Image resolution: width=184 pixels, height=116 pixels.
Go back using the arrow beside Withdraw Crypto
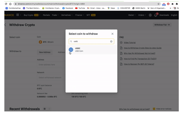pos(5,25)
